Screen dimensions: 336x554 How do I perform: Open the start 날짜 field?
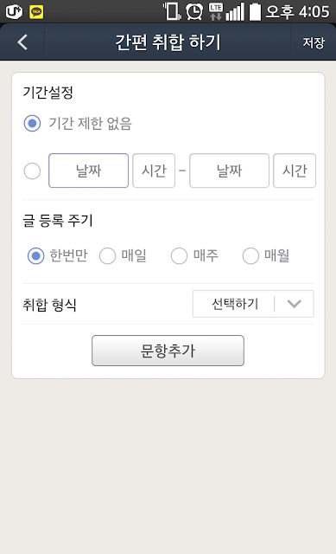(88, 171)
